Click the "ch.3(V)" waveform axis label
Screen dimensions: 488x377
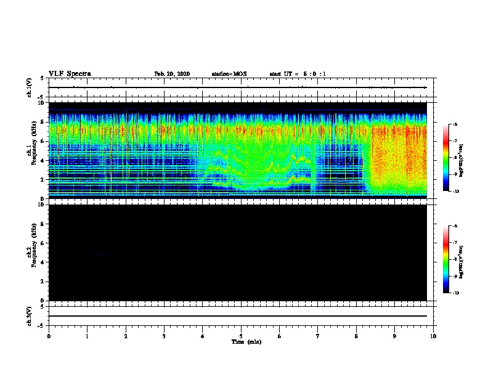tap(30, 316)
